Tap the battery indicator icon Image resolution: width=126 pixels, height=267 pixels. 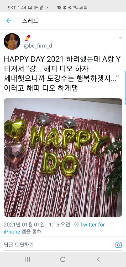click(85, 7)
